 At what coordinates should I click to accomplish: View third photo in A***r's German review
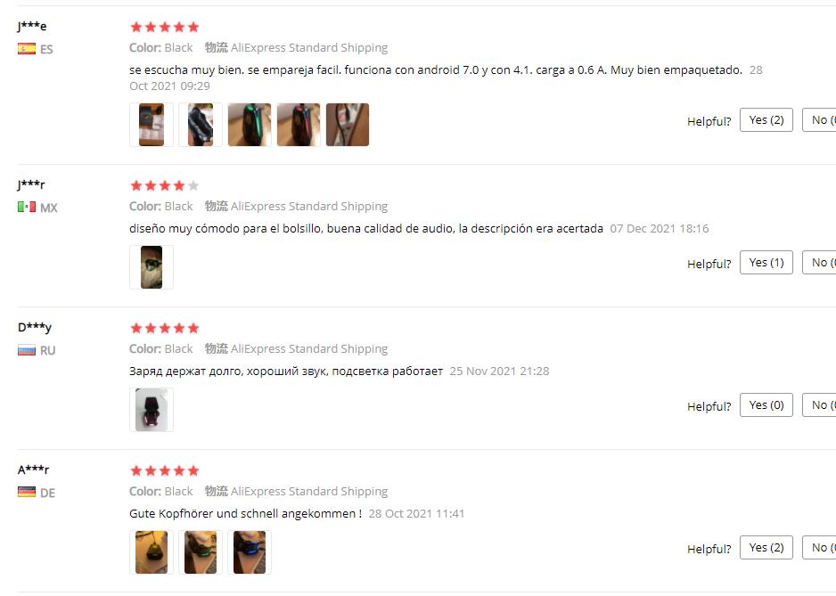(250, 552)
